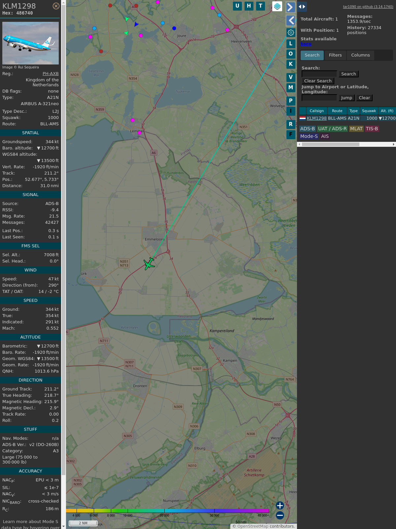Screen dimensions: 396x529
Task: Sort the table by Callsign column
Action: pyautogui.click(x=317, y=111)
